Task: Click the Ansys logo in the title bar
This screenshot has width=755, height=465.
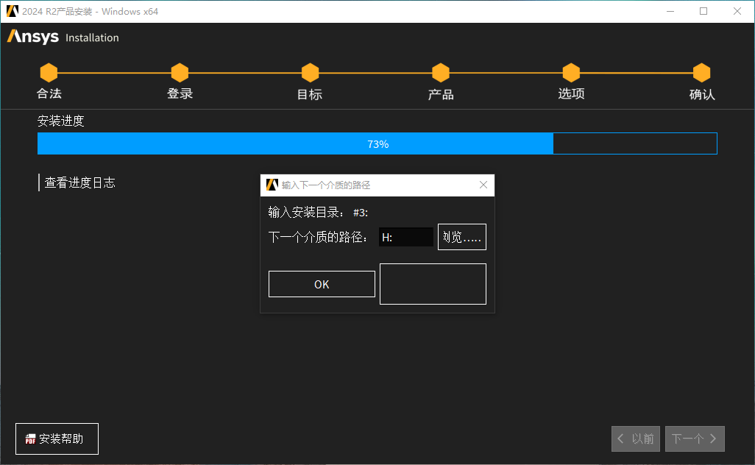Action: coord(12,11)
